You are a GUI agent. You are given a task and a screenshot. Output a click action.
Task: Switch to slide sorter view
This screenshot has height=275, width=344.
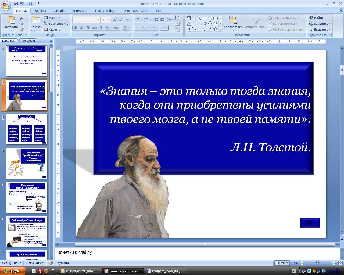282,263
